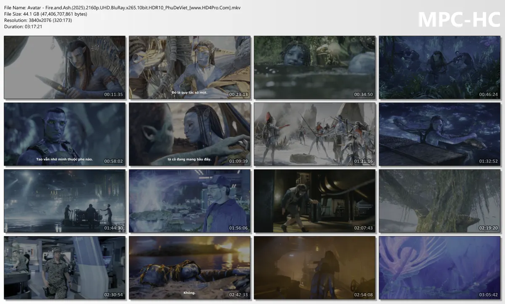Screen dimensions: 505x304
Task: Click the battle scene thumbnail at 01:21:16
Action: point(315,134)
